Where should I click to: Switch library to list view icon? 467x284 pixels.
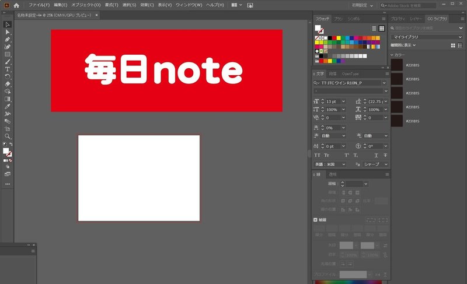pyautogui.click(x=460, y=45)
